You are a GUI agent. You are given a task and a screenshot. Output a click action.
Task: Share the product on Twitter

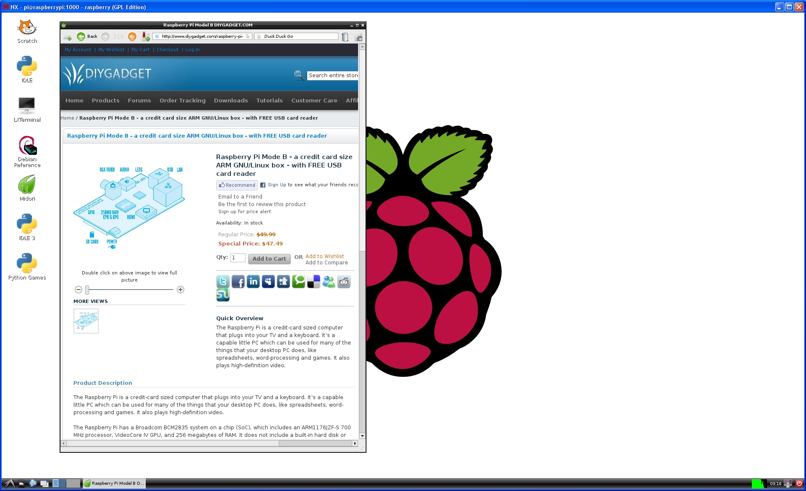pos(223,282)
